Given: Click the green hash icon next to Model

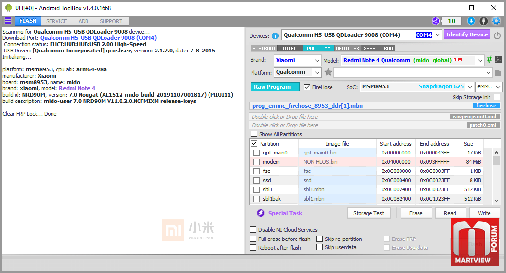Looking at the screenshot, I should click(x=489, y=59).
